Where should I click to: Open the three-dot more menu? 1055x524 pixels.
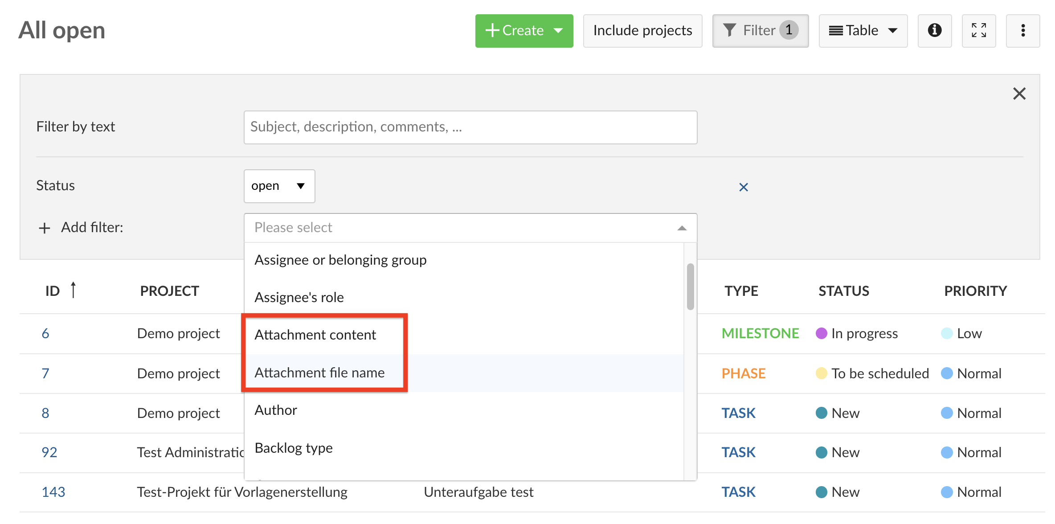point(1022,30)
